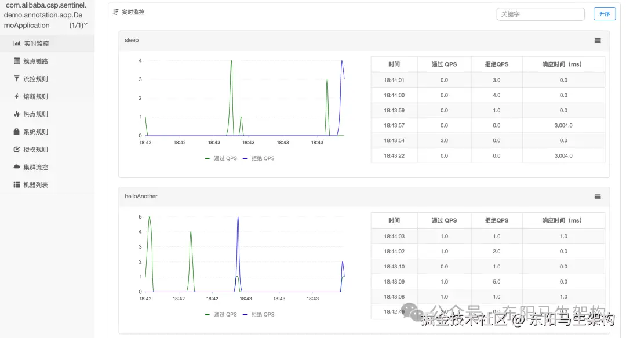Open 热点规则 via its flame icon

16,114
